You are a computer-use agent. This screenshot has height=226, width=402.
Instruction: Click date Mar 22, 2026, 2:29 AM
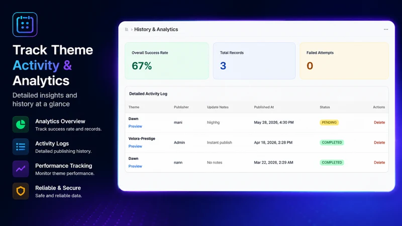273,162
